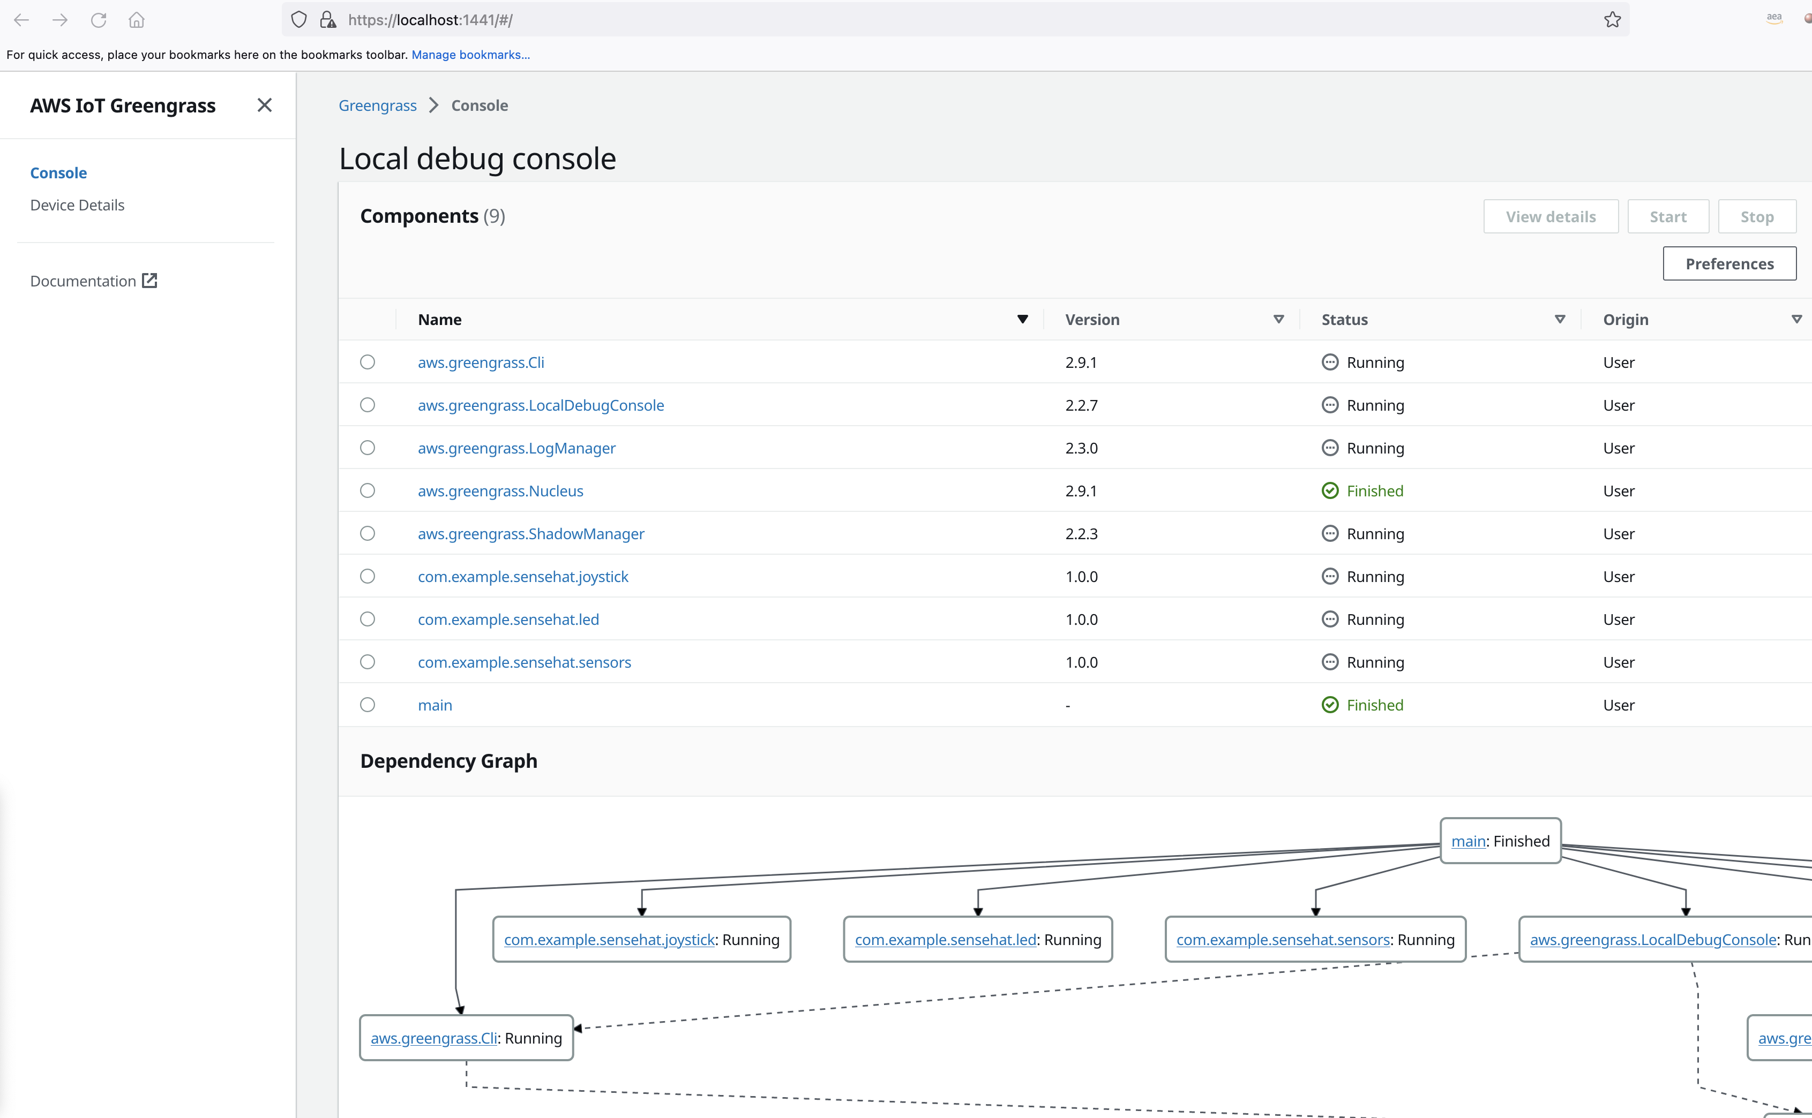
Task: Select the main component radio button
Action: click(367, 705)
